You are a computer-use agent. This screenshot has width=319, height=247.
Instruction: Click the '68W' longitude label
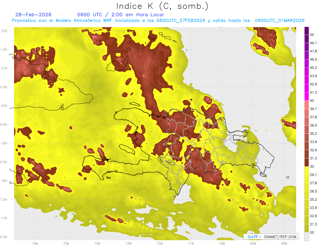[284, 243]
